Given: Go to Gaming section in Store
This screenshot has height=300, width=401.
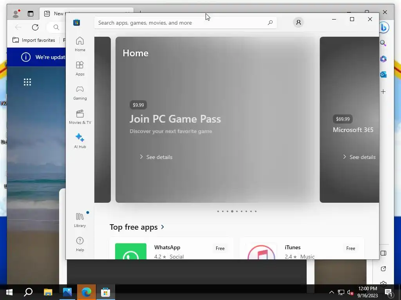Looking at the screenshot, I should pos(80,93).
